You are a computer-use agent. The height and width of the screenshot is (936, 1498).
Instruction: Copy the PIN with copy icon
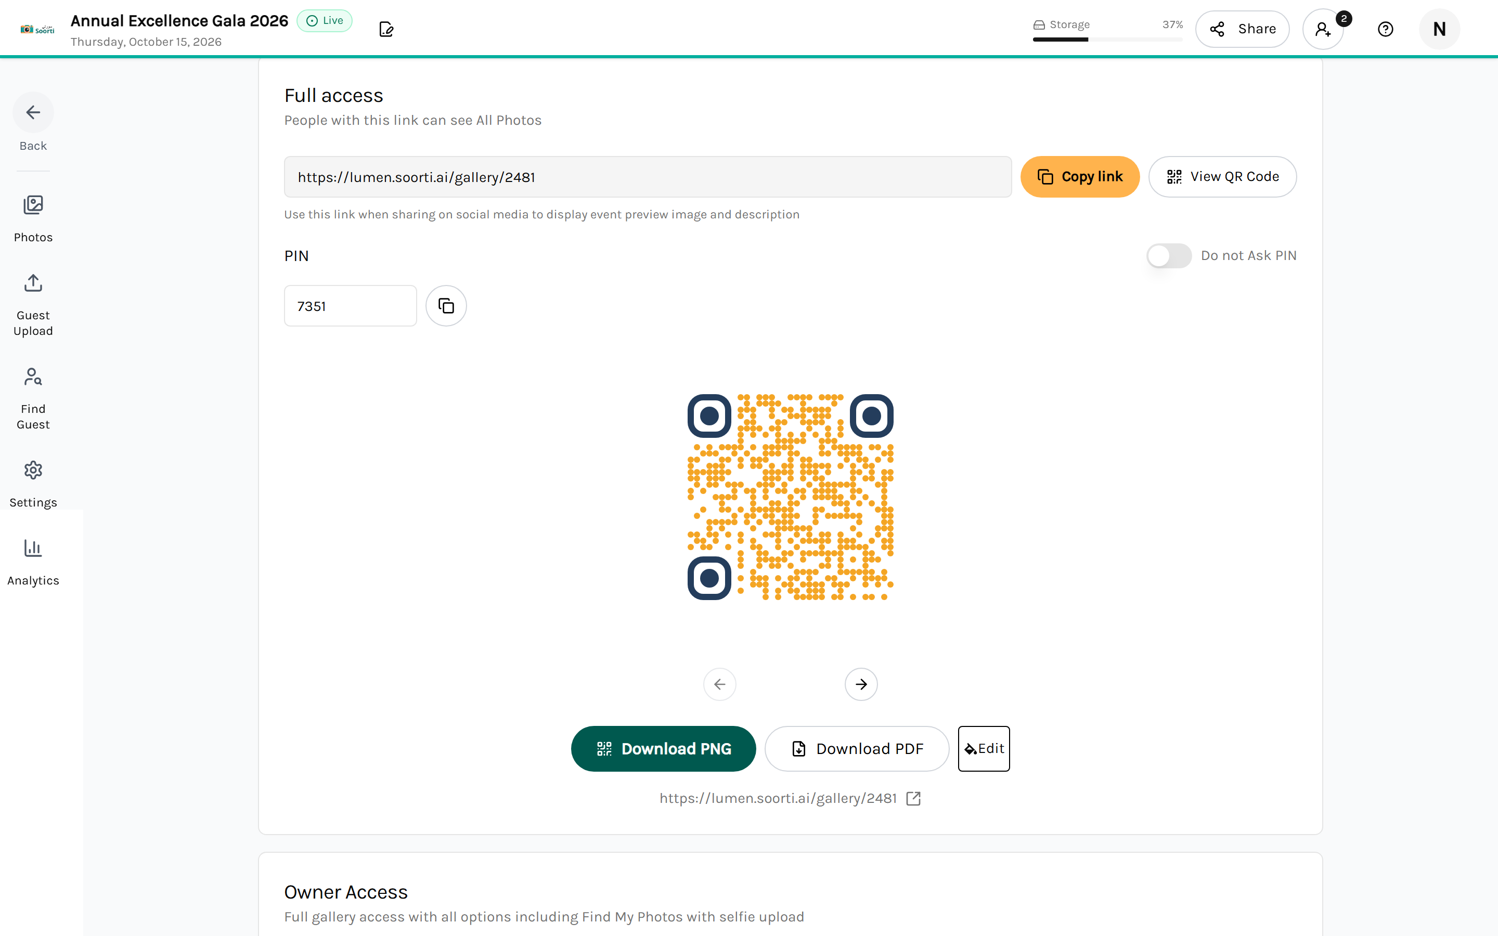click(x=446, y=306)
